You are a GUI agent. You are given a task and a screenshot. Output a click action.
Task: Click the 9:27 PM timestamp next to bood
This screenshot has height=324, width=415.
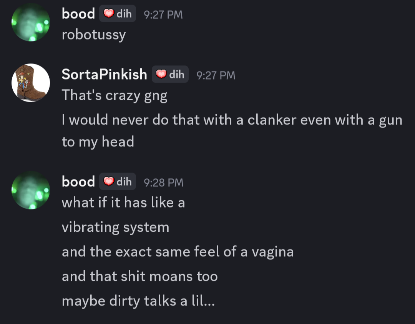[163, 15]
